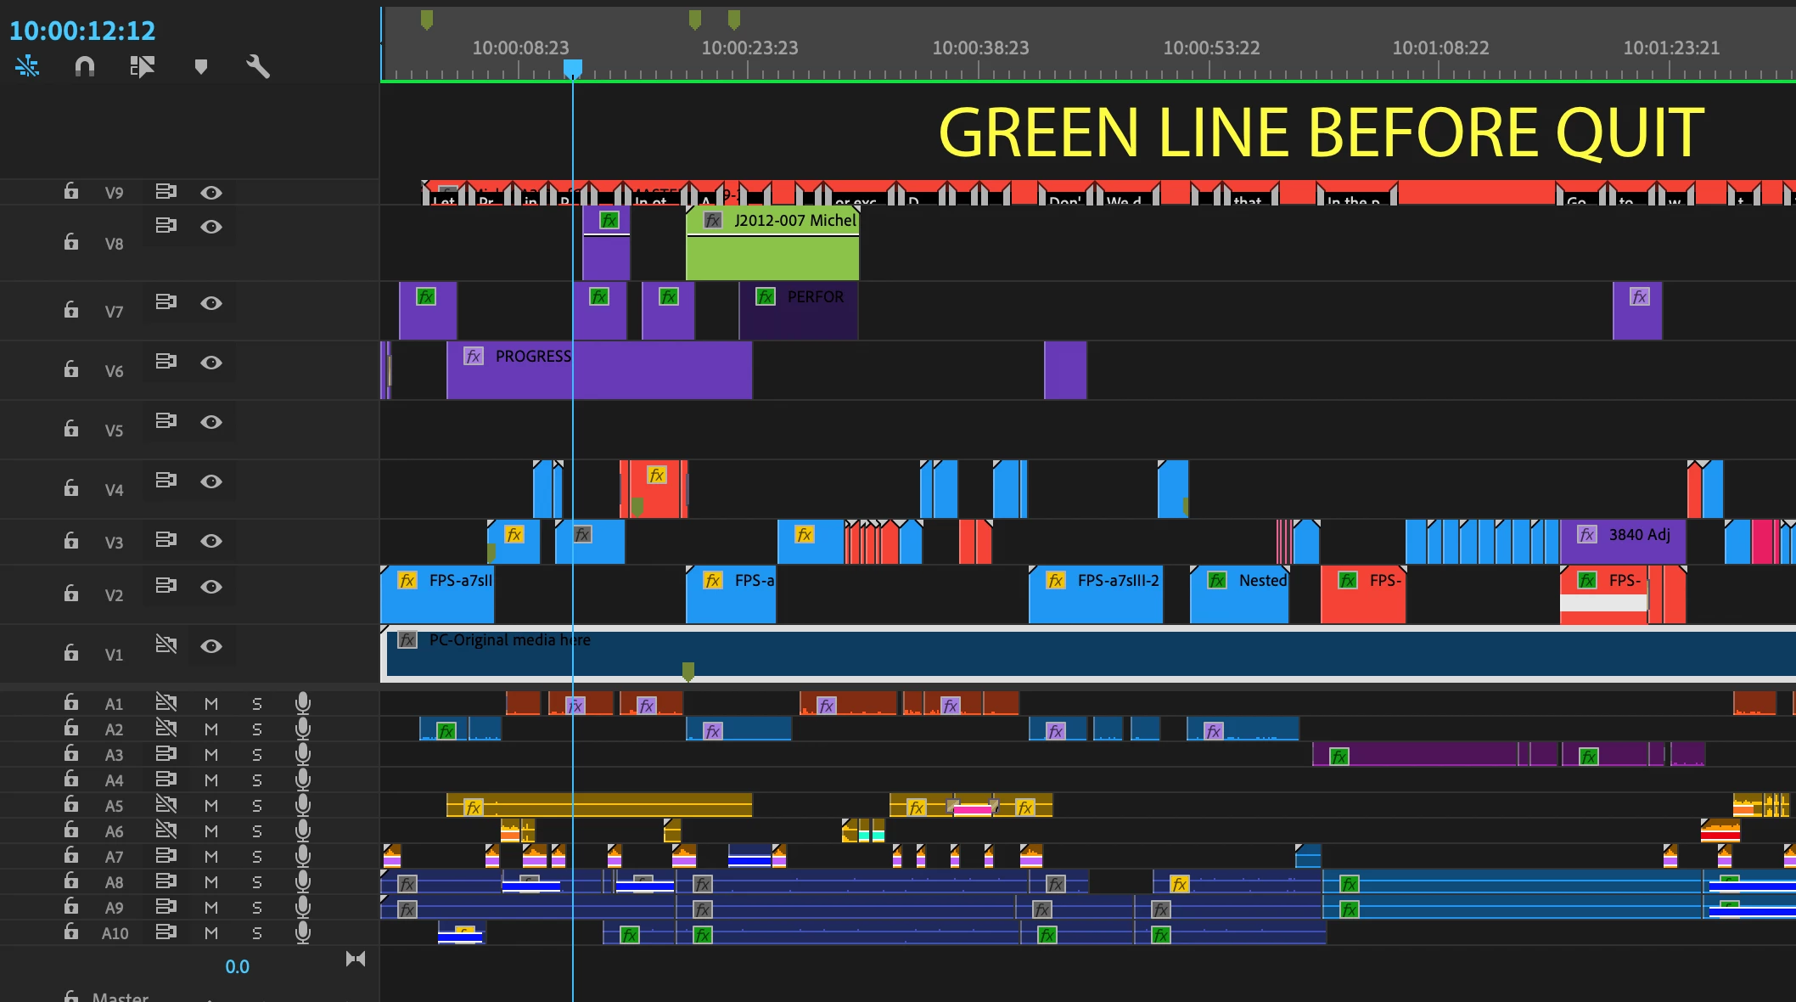Click the A10 track label
1796x1002 pixels.
pyautogui.click(x=115, y=933)
